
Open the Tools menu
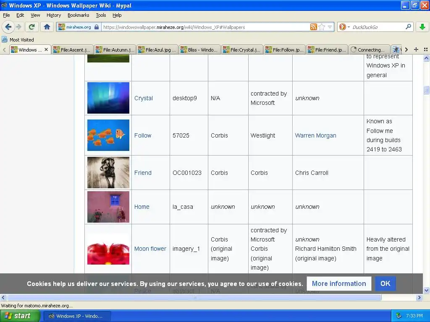pos(101,15)
